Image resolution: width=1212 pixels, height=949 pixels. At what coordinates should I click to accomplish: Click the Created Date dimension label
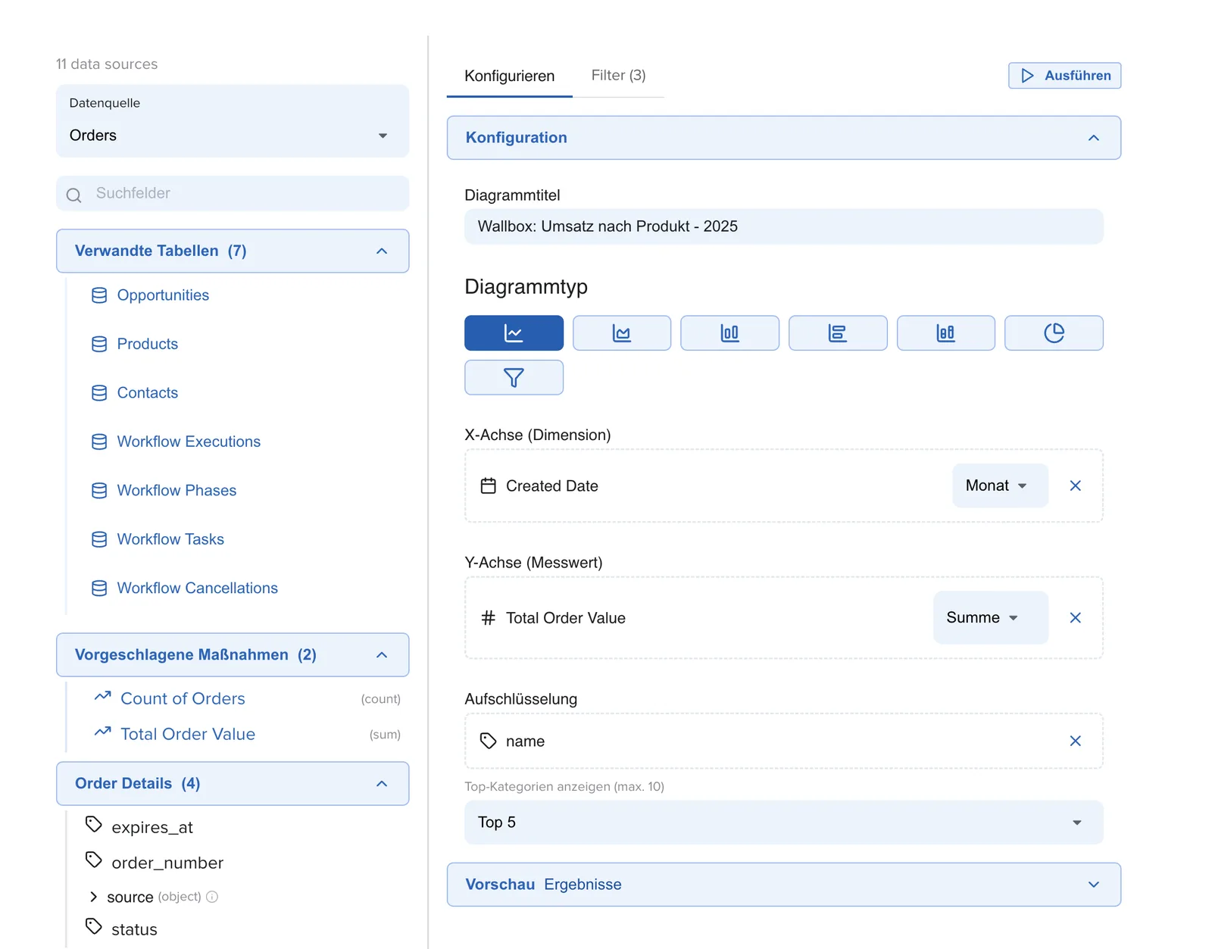[x=552, y=485]
